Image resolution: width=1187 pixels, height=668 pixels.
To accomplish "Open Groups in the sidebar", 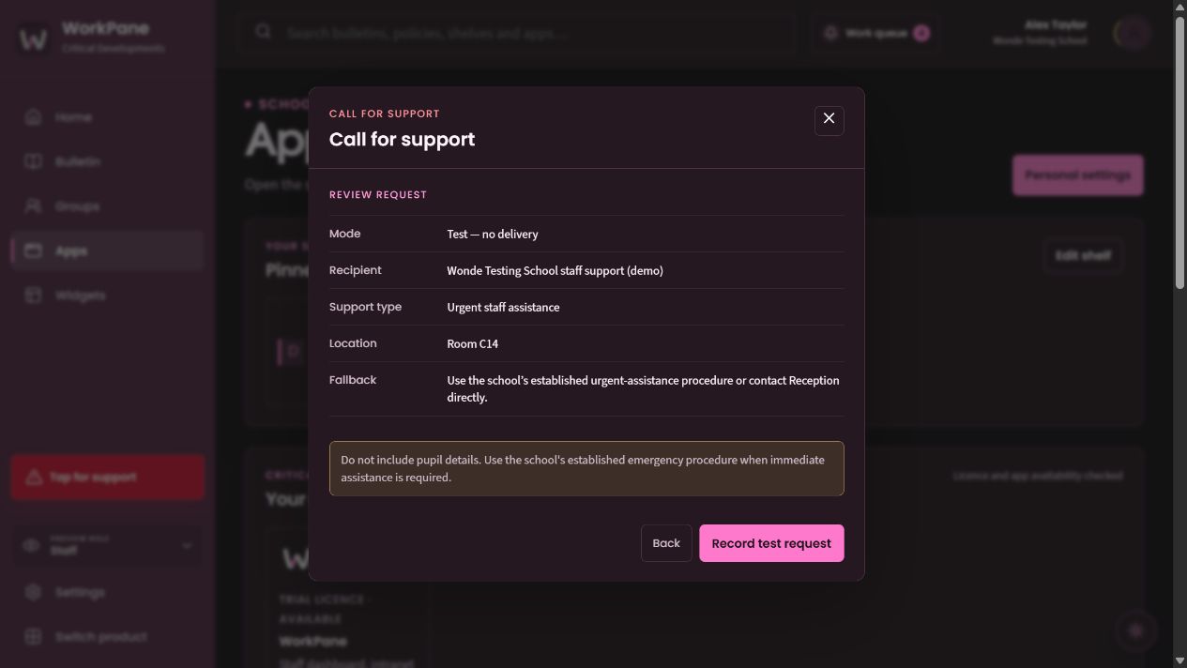I will [x=107, y=206].
